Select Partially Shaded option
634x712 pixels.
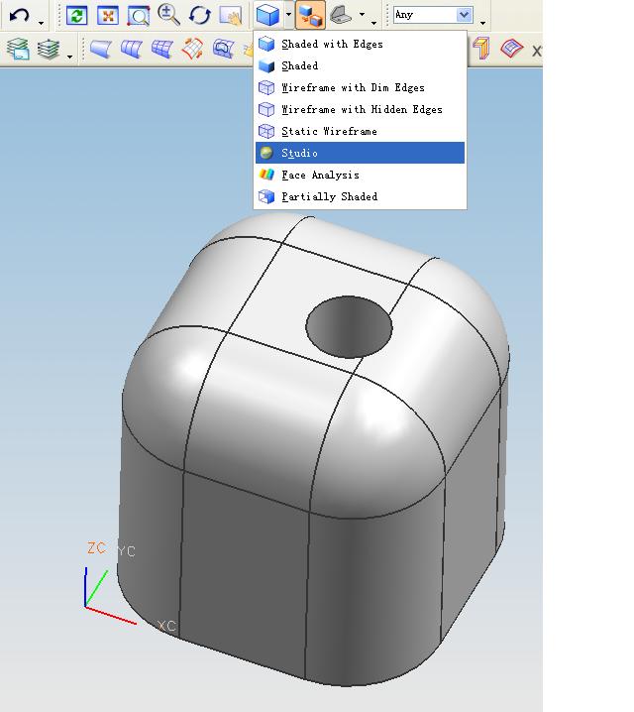[360, 196]
